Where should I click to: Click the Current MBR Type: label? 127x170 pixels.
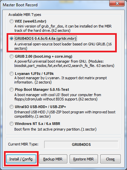23,144
